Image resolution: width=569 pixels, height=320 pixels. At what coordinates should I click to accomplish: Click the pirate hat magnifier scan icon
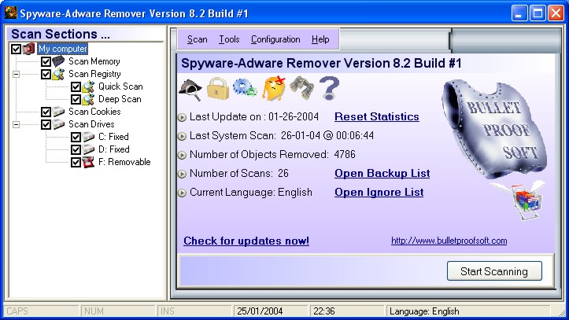click(x=190, y=89)
